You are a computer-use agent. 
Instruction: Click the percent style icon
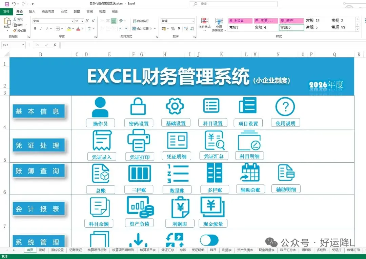pos(173,29)
